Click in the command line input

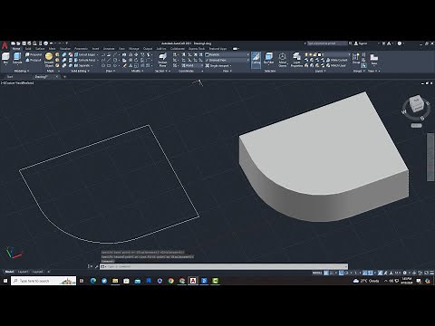(x=224, y=266)
